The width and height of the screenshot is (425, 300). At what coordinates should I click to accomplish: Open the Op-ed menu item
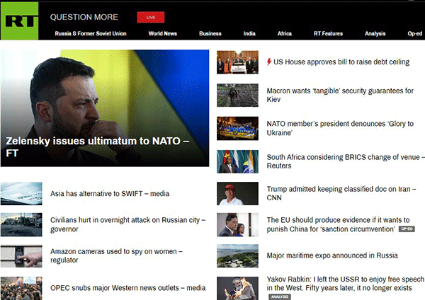[x=415, y=33]
